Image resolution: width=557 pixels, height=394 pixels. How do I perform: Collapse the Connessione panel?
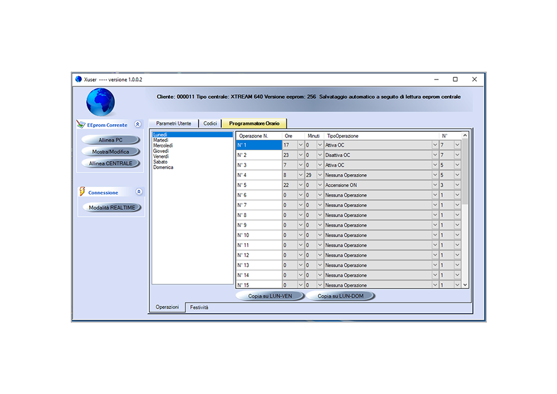(x=140, y=192)
